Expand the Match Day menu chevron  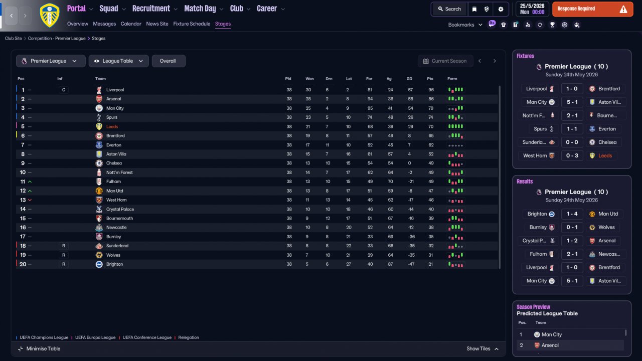click(x=221, y=9)
